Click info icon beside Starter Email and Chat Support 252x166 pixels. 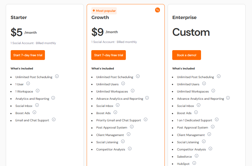pos(54,120)
